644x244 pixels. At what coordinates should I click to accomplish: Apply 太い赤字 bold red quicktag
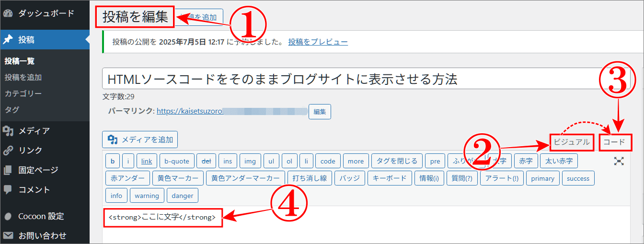[559, 162]
